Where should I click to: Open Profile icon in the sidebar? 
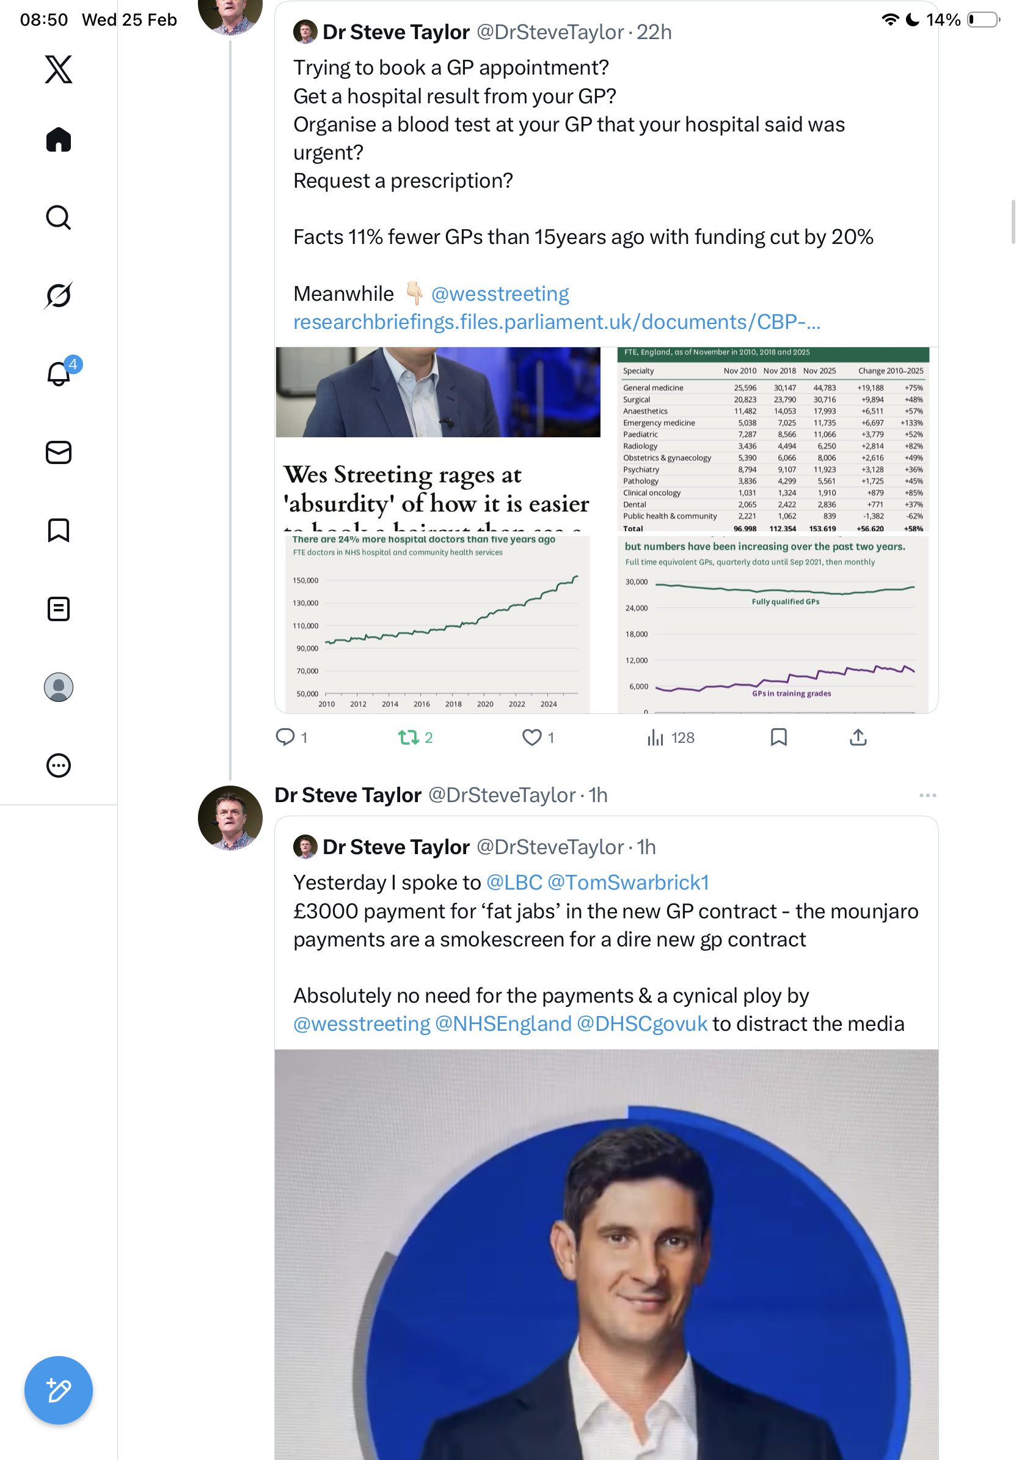[59, 687]
